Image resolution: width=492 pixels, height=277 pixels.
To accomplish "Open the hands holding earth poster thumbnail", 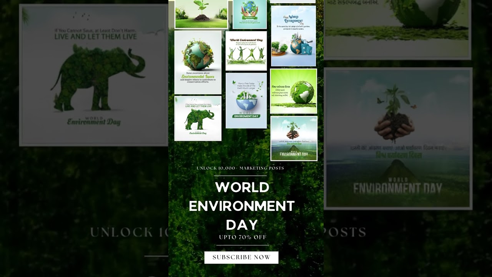I will (x=249, y=14).
